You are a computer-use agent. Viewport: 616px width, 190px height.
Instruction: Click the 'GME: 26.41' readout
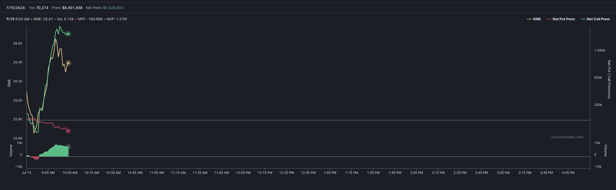(x=43, y=18)
